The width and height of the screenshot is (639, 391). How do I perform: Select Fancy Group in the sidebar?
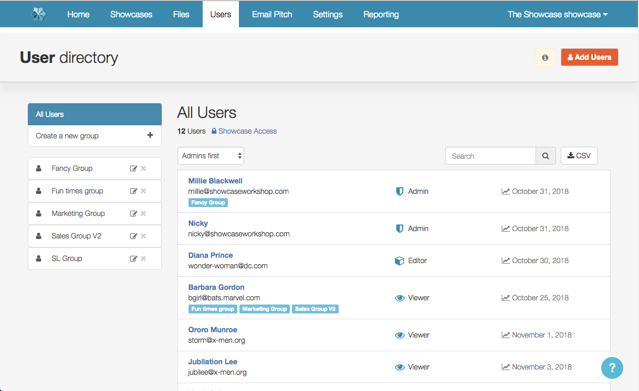(72, 168)
